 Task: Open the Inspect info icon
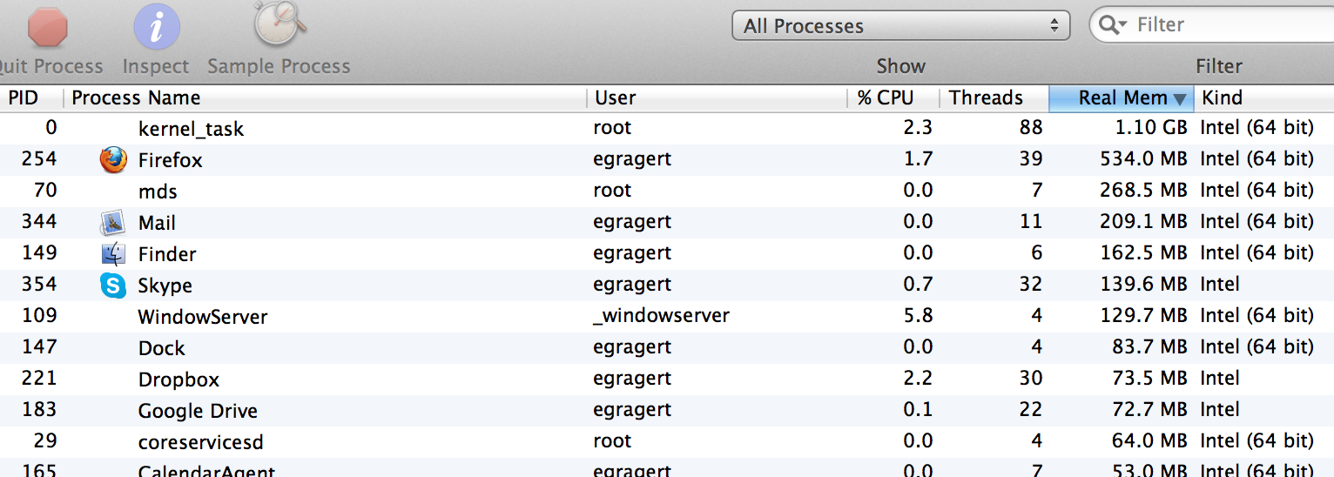click(157, 25)
